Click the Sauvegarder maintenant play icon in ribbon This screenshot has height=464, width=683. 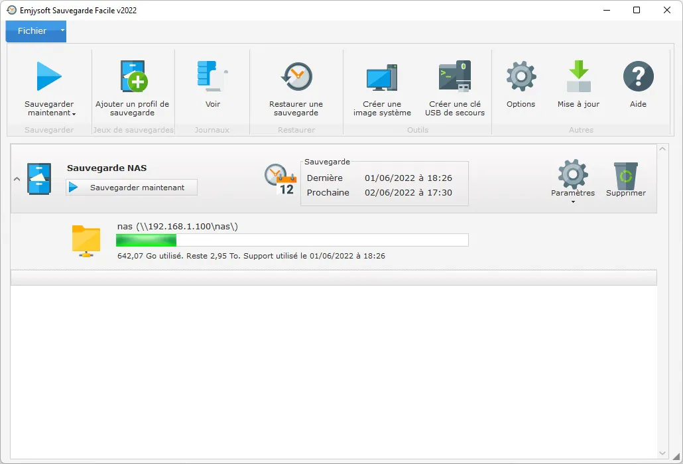click(49, 77)
